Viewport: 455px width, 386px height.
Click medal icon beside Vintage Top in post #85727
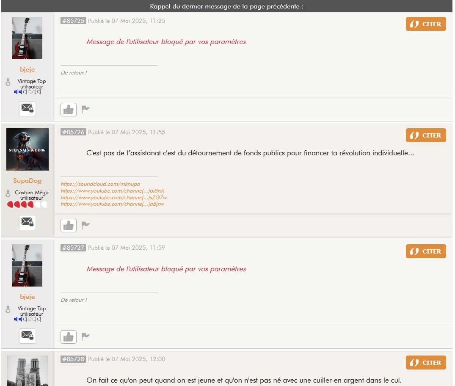pos(8,310)
